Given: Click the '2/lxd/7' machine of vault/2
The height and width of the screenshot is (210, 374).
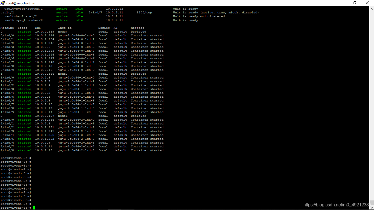Looking at the screenshot, I should [95, 13].
